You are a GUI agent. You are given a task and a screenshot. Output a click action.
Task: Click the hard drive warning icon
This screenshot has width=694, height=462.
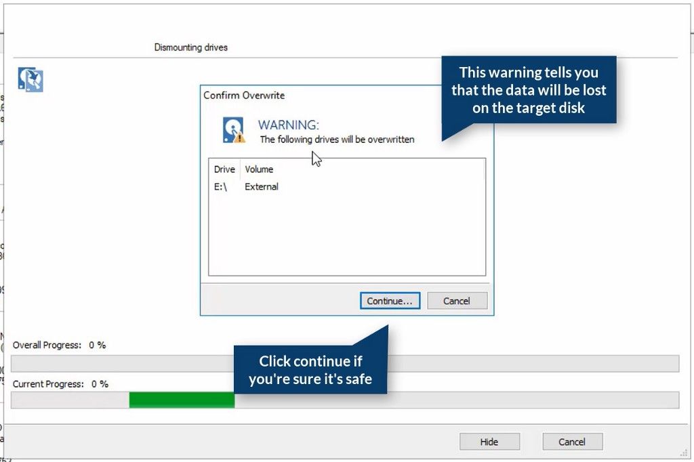(234, 130)
